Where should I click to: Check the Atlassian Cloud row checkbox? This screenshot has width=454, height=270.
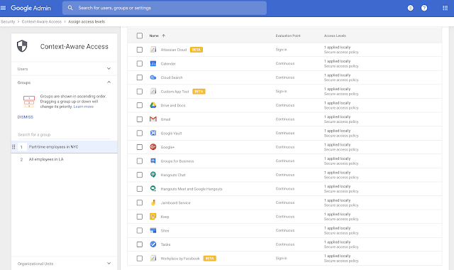140,50
